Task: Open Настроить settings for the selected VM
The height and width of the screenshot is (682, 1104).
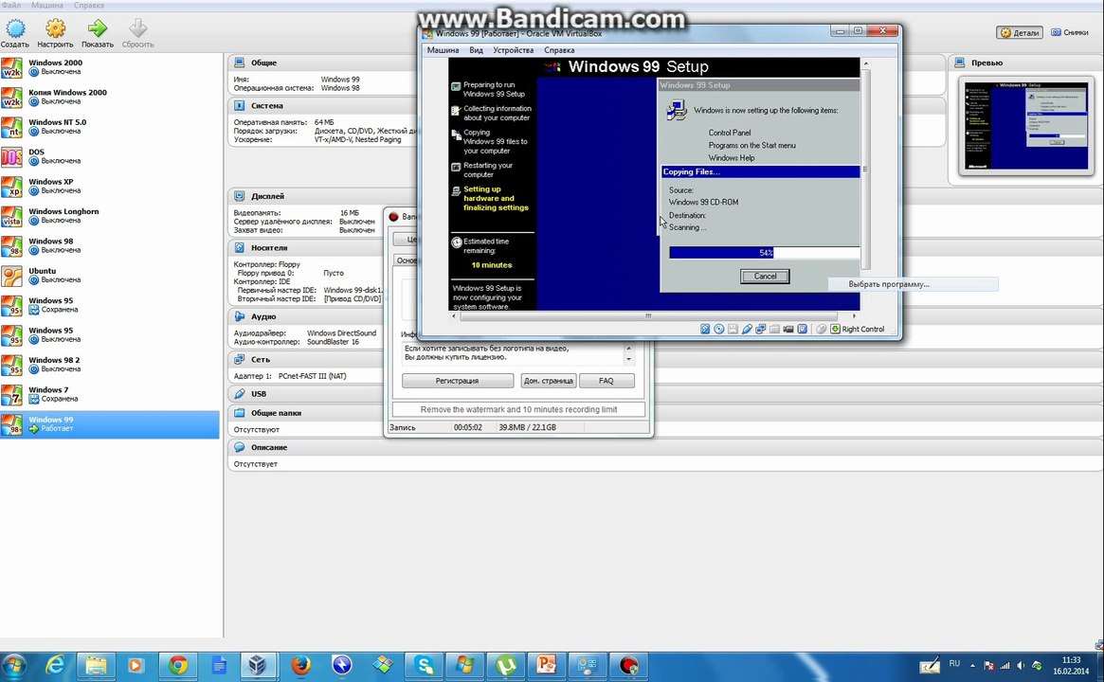Action: coord(55,33)
